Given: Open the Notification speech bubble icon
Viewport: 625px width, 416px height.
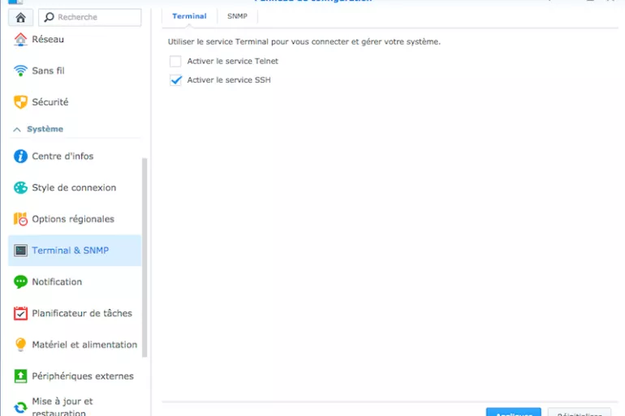Looking at the screenshot, I should pos(20,282).
